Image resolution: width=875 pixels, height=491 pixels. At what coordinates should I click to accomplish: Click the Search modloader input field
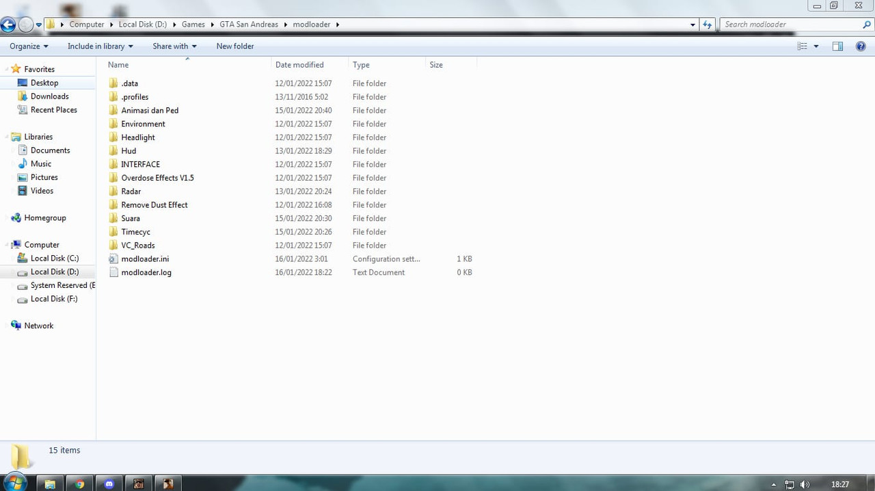790,25
